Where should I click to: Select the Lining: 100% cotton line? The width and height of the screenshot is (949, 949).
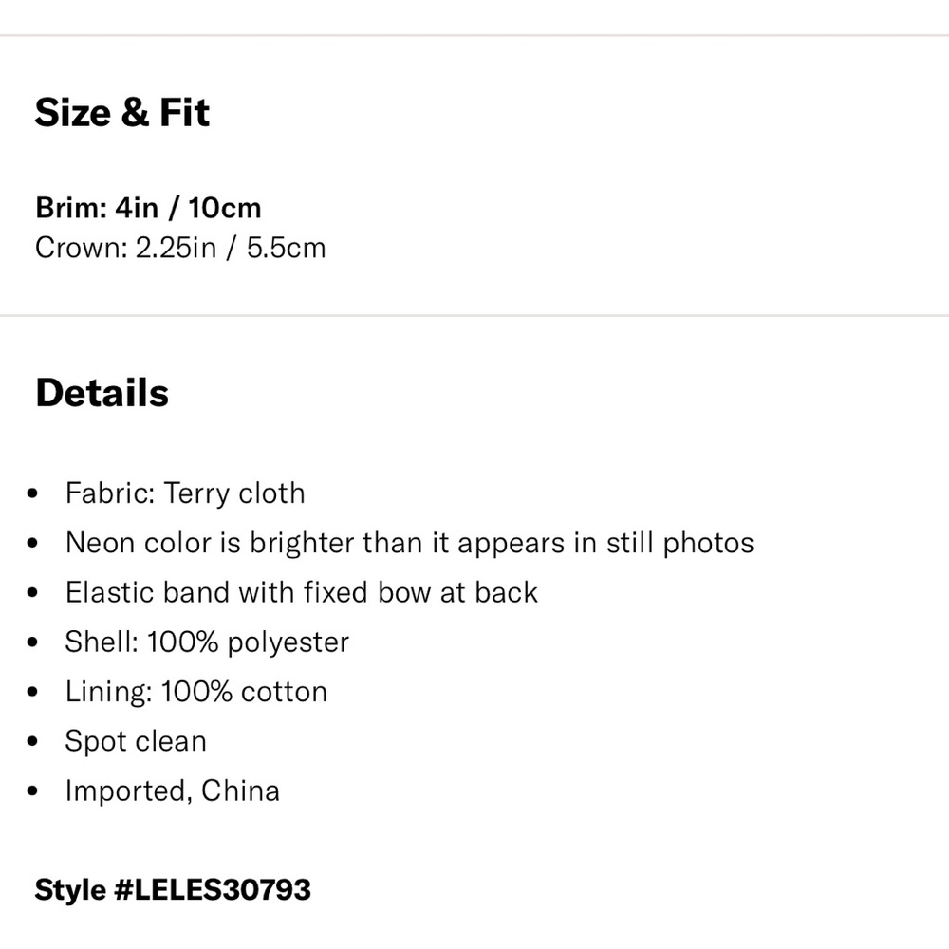click(x=195, y=691)
